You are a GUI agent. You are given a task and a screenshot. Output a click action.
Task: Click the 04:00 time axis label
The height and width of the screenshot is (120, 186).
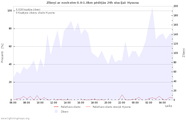[162, 102]
